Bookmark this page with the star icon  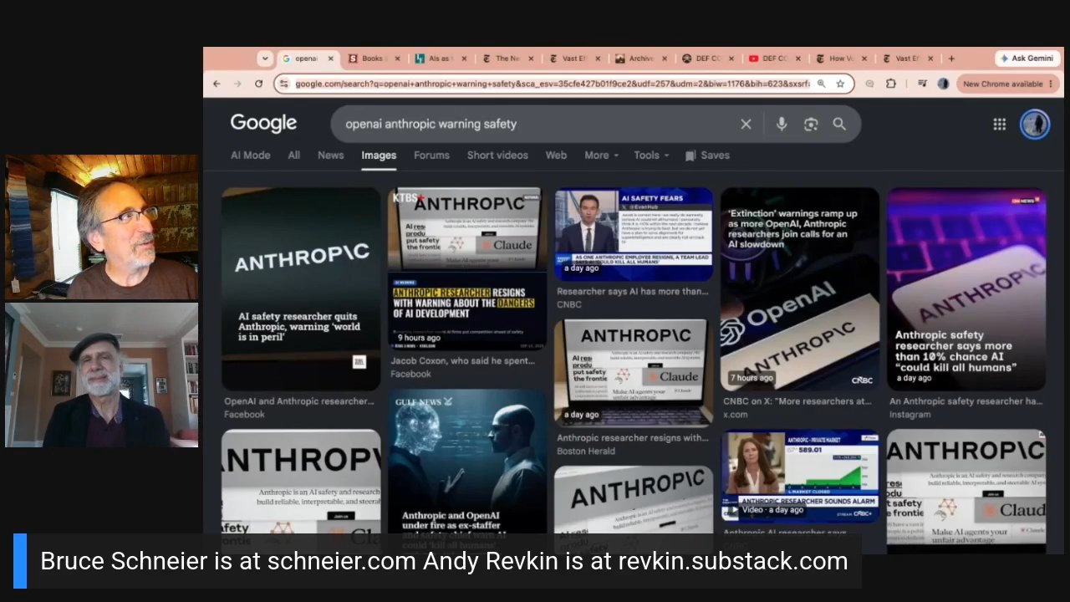pos(840,84)
